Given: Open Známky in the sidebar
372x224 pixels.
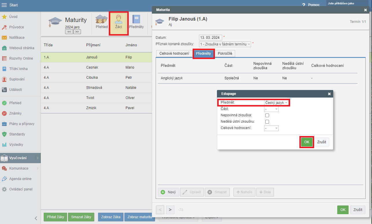Looking at the screenshot, I should point(15,113).
